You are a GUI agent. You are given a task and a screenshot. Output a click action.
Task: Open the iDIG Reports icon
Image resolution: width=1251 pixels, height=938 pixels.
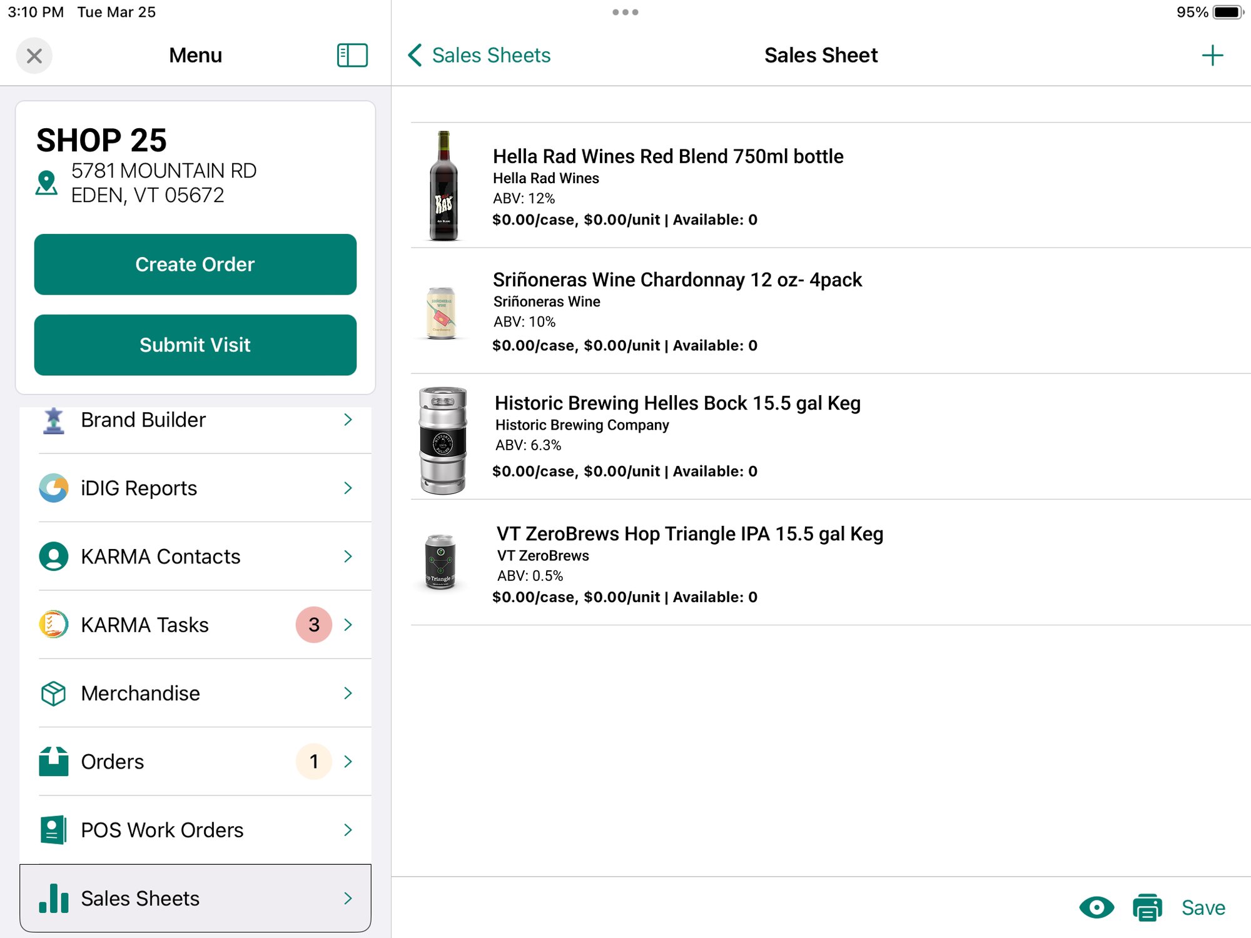[55, 488]
